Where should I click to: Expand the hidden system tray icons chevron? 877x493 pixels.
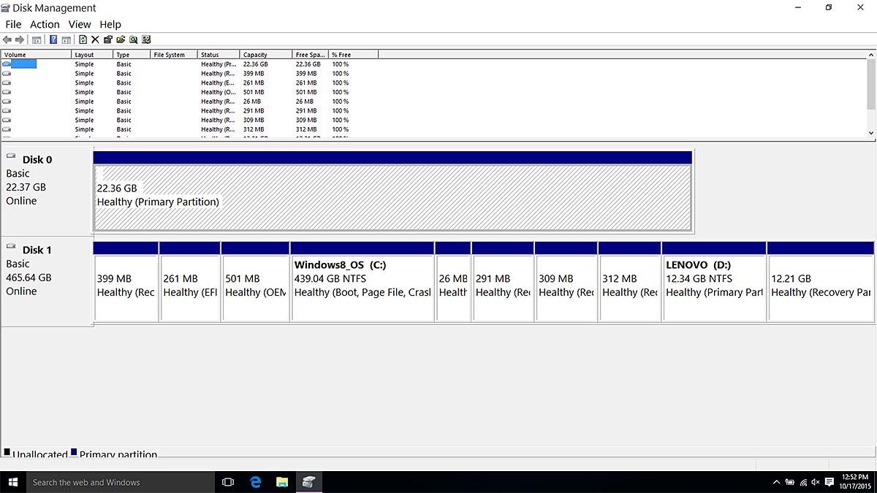point(776,482)
